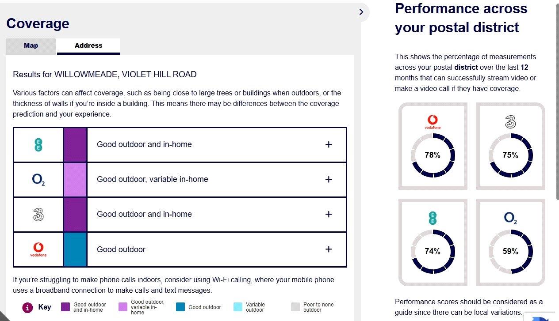The height and width of the screenshot is (321, 559).
Task: Click EE logo in performance panel
Action: [433, 218]
